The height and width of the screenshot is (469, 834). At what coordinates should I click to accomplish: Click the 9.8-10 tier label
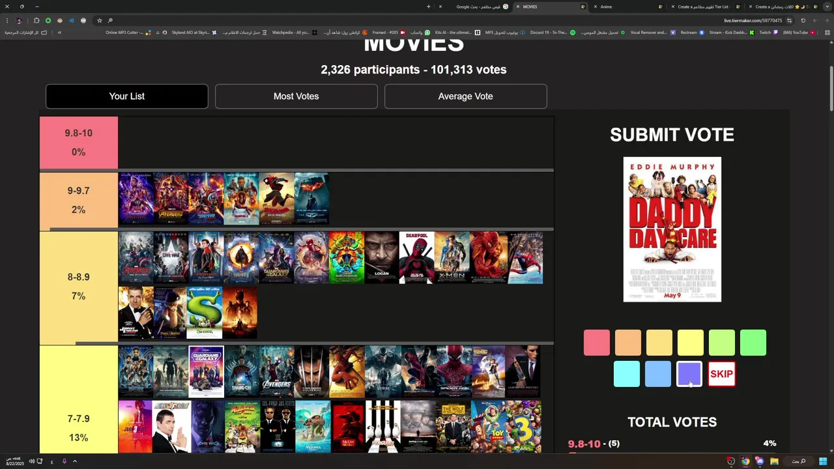[x=79, y=143]
